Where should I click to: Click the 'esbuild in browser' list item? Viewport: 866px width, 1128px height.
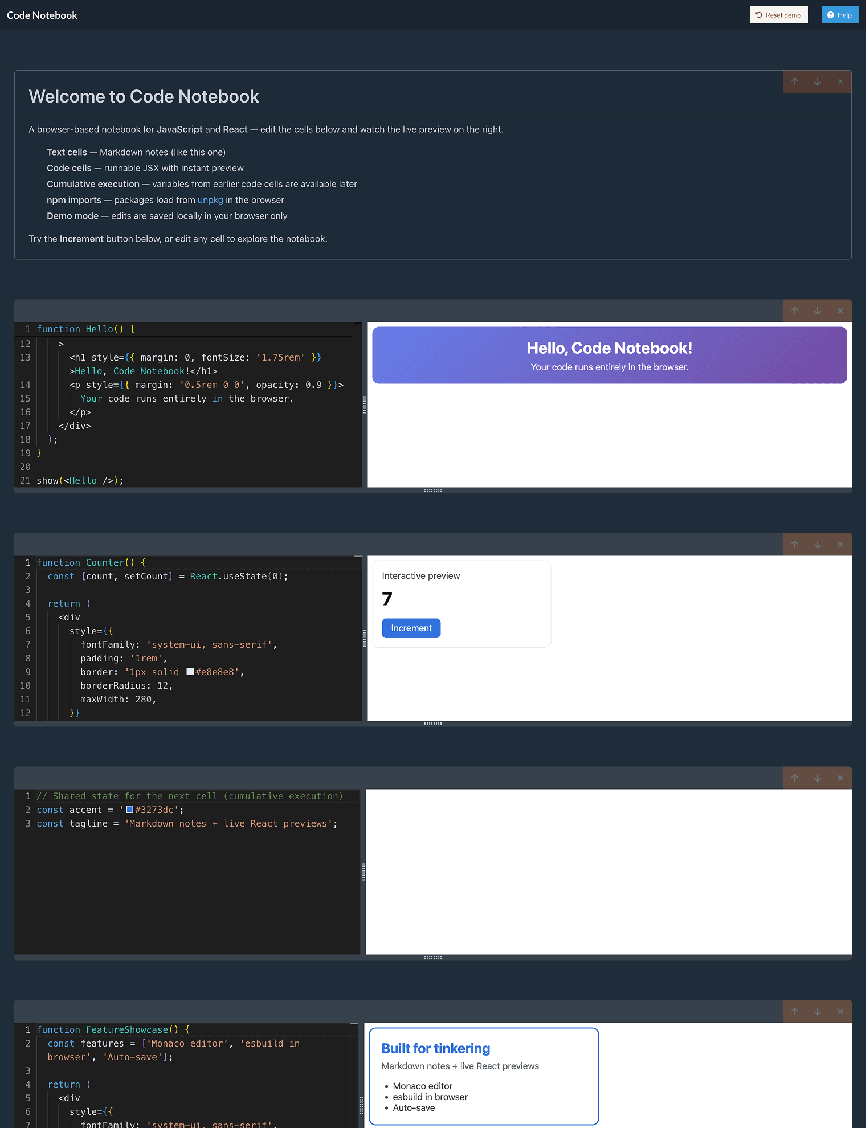[x=430, y=1097]
